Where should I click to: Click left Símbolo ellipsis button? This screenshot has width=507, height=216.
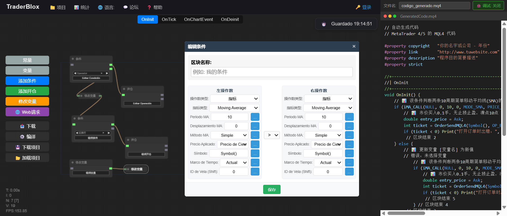click(255, 153)
